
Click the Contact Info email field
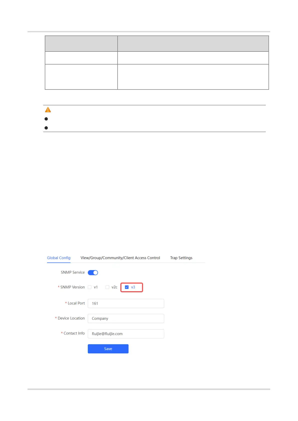point(126,334)
